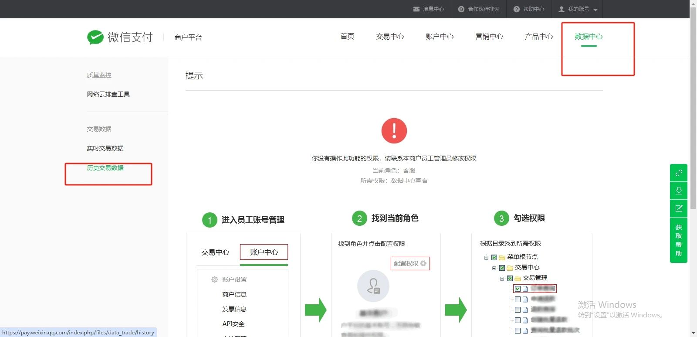Viewport: 697px width, 337px height.
Task: Click the WeChat Pay logo
Action: tap(120, 37)
